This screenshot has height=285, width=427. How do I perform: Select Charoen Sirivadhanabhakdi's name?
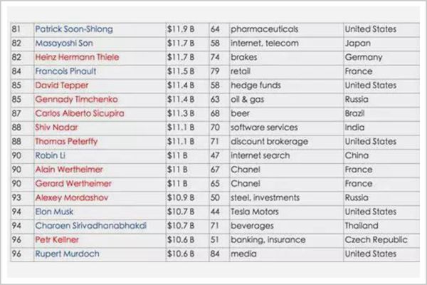click(x=90, y=226)
